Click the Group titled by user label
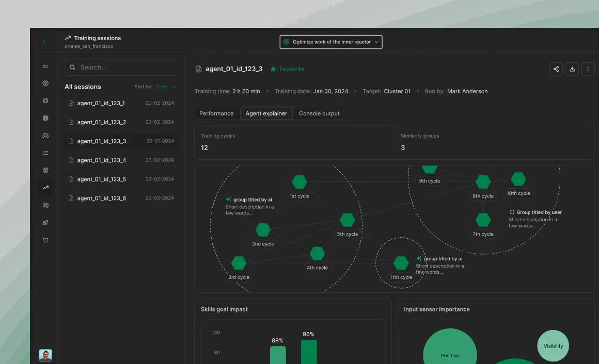The width and height of the screenshot is (599, 364). [x=539, y=212]
